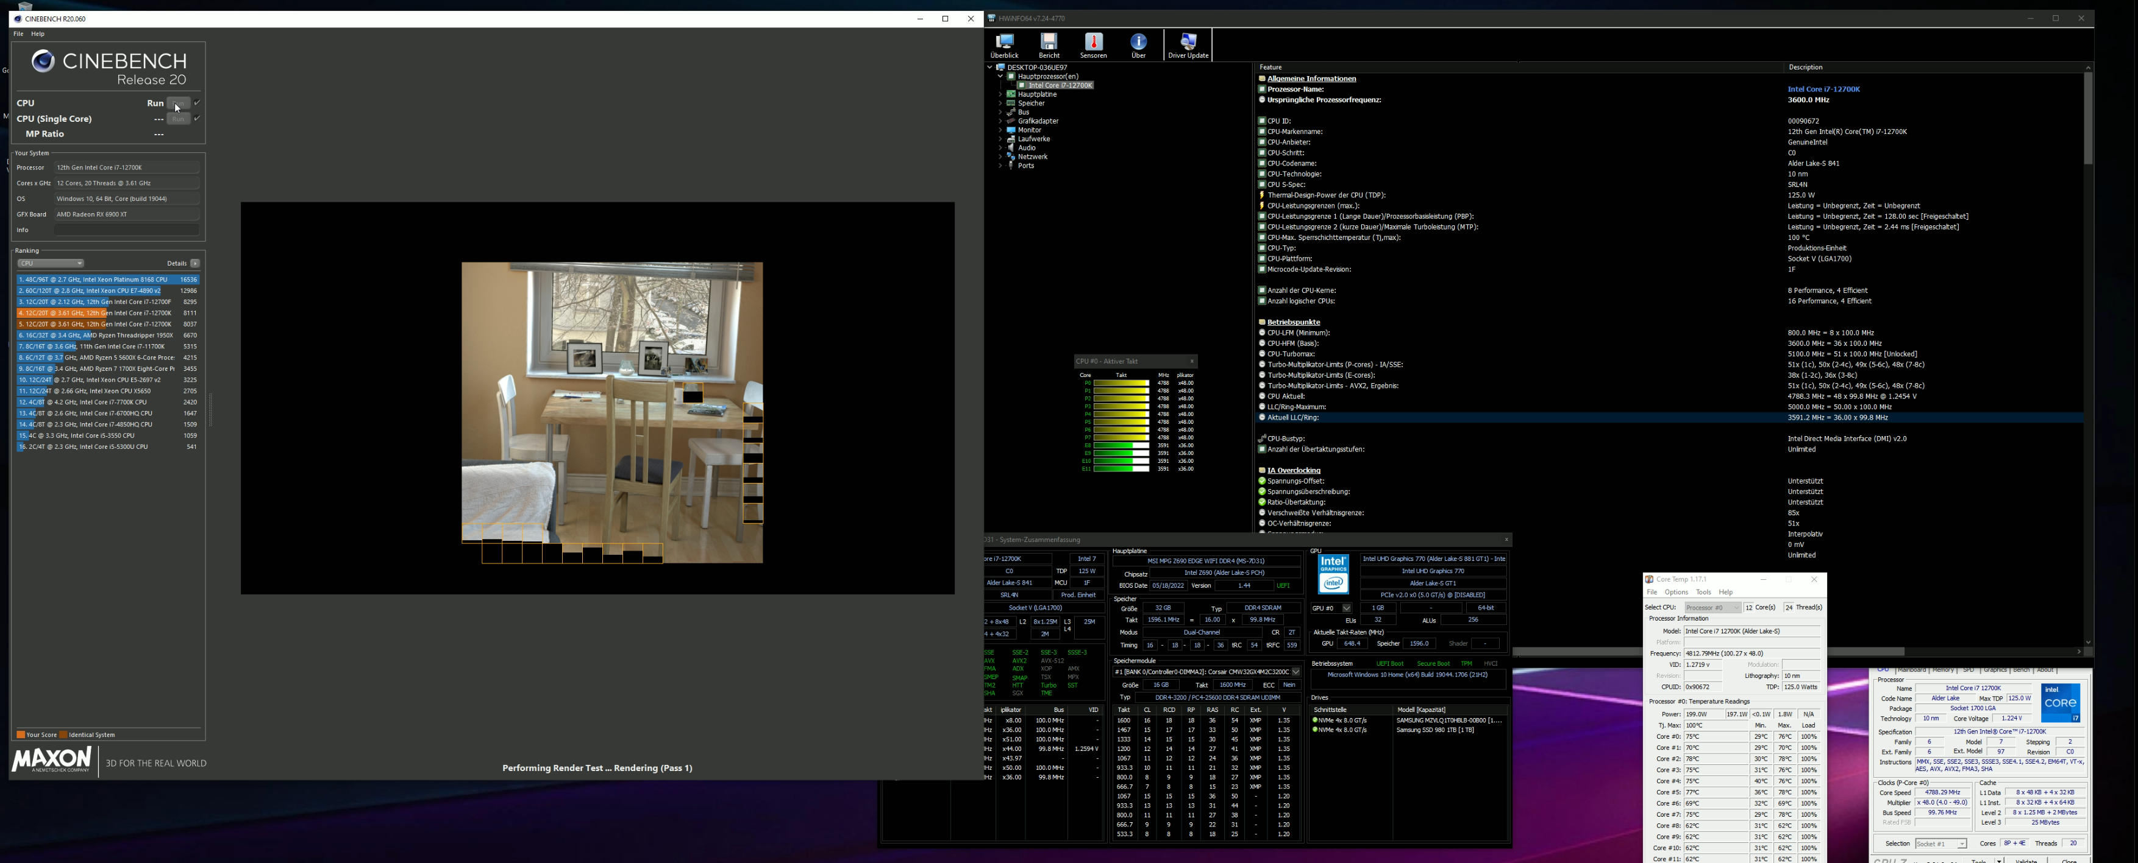The height and width of the screenshot is (863, 2138).
Task: Click Details arrow button in Ranking
Action: point(195,264)
